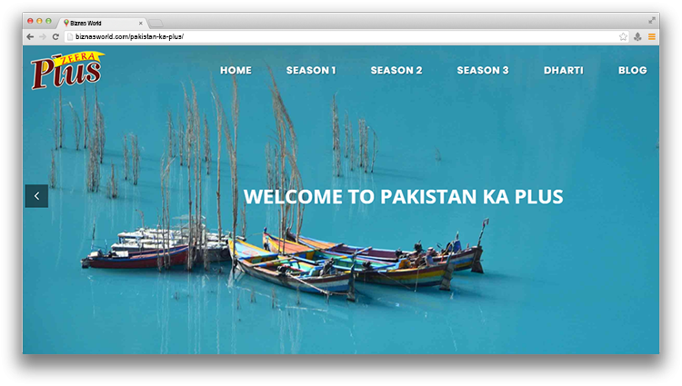Image resolution: width=682 pixels, height=386 pixels.
Task: Close the Biznas World tab
Action: pos(141,23)
